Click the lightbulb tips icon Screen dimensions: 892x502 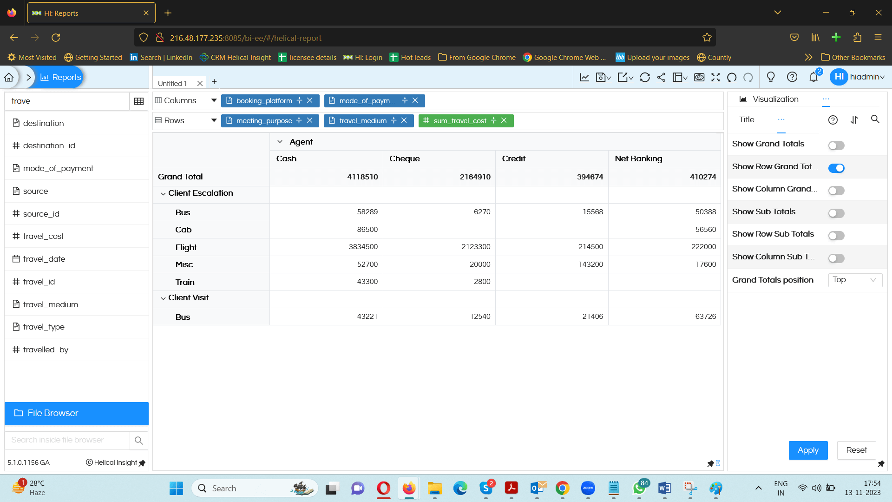pos(771,77)
